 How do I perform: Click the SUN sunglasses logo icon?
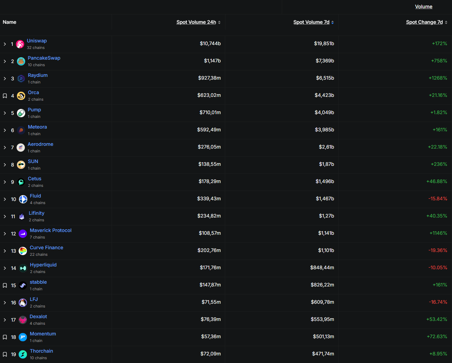pos(21,165)
